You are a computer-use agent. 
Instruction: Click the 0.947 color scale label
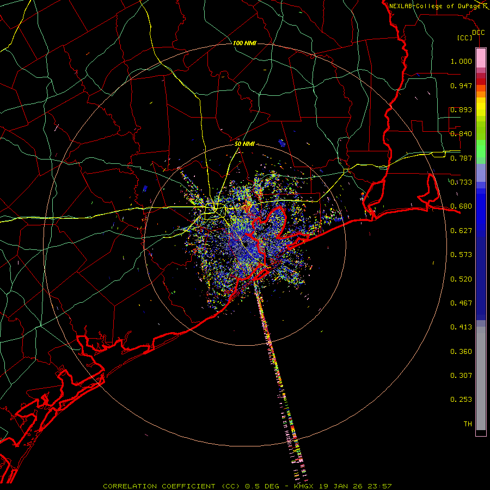(x=461, y=85)
